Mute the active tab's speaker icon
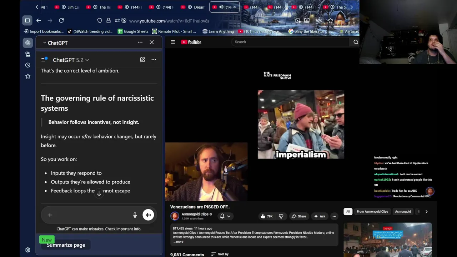 click(x=221, y=7)
